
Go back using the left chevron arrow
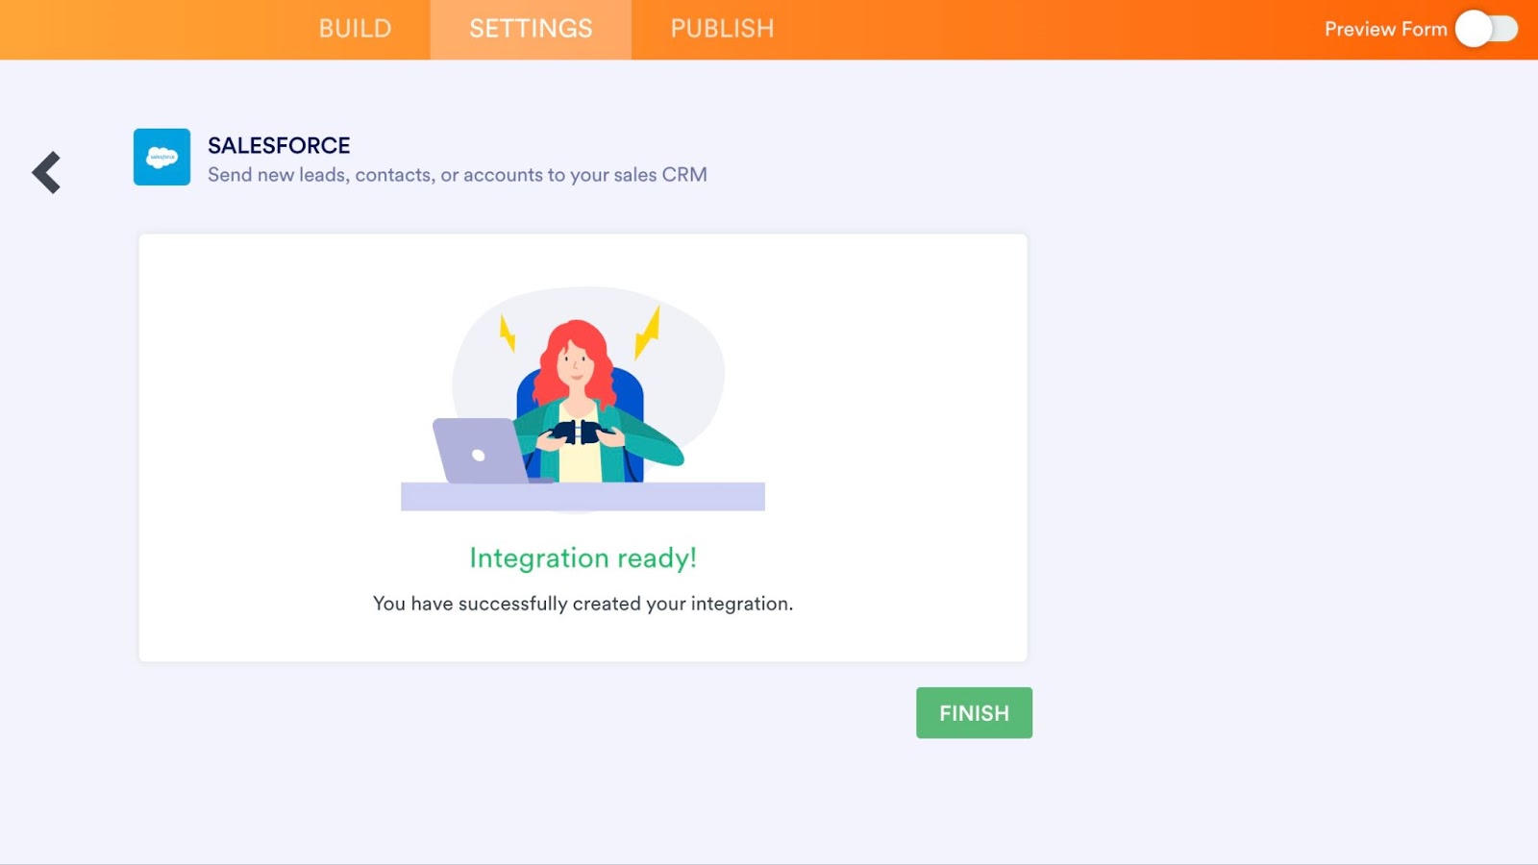click(x=46, y=173)
